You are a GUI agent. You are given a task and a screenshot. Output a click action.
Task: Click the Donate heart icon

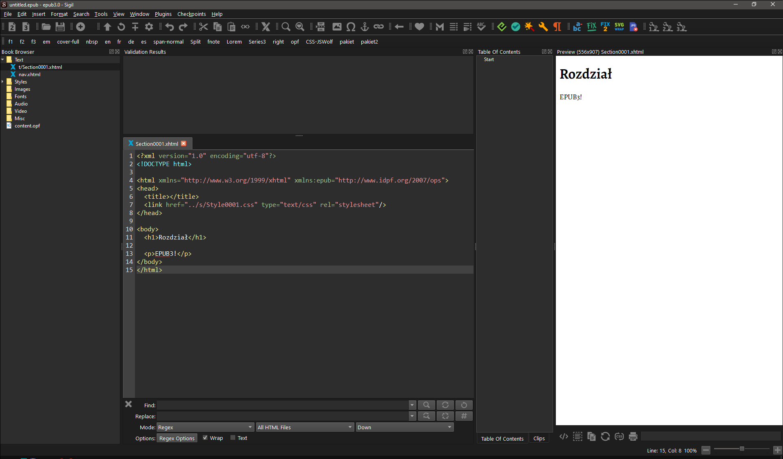419,27
